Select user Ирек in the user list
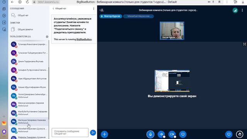 click(x=29, y=78)
